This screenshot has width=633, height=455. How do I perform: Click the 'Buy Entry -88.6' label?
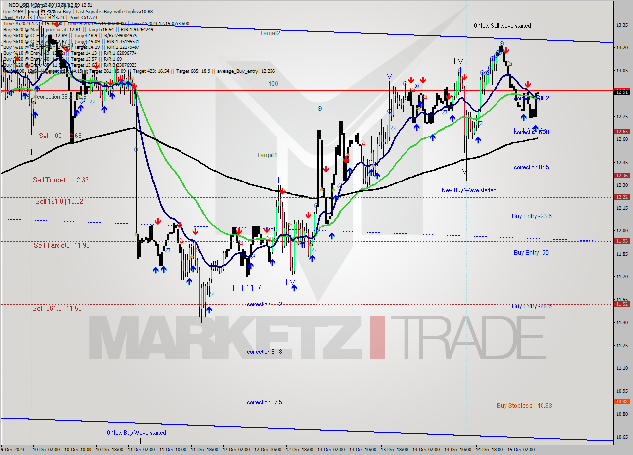[532, 306]
